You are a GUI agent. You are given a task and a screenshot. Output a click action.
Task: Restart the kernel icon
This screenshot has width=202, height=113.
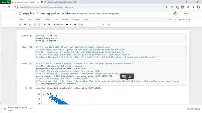[71, 24]
